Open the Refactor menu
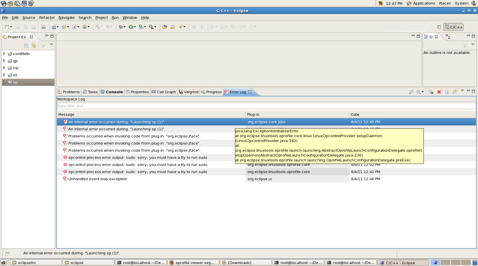 tap(47, 17)
